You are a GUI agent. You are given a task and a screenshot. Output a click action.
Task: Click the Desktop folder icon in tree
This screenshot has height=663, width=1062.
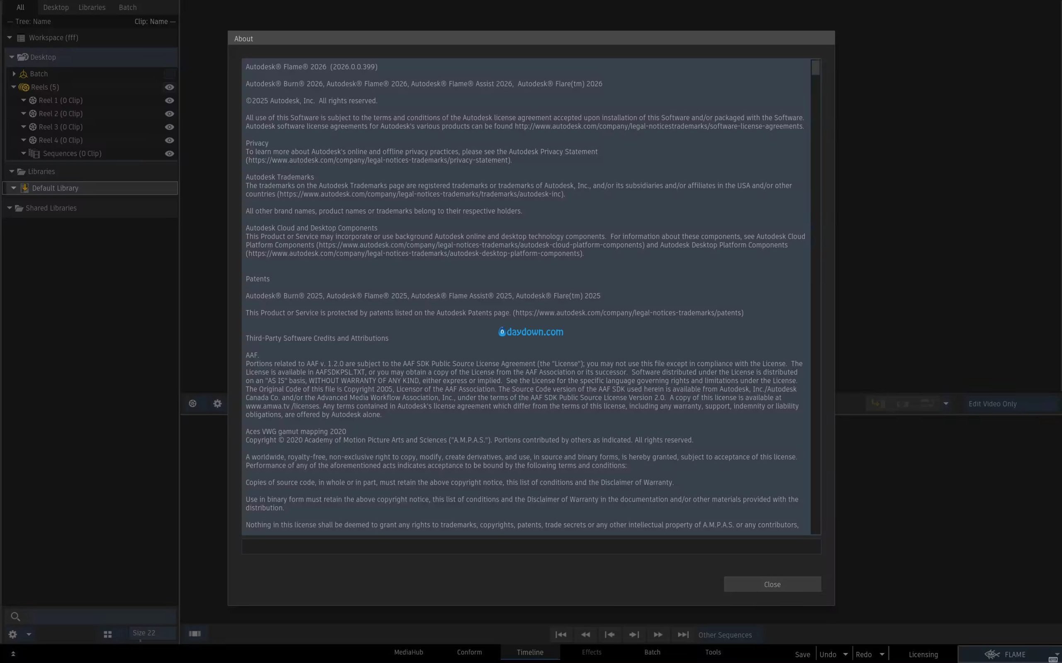[23, 57]
